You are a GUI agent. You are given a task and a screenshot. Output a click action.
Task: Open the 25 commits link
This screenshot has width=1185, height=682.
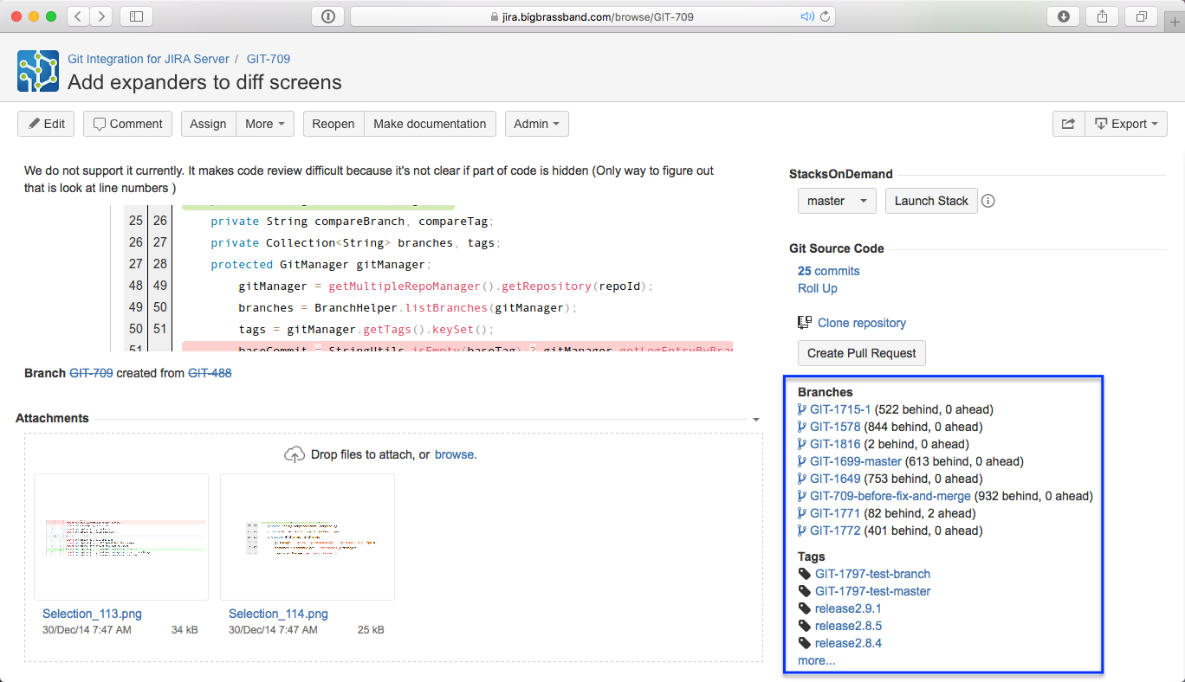[x=828, y=270]
